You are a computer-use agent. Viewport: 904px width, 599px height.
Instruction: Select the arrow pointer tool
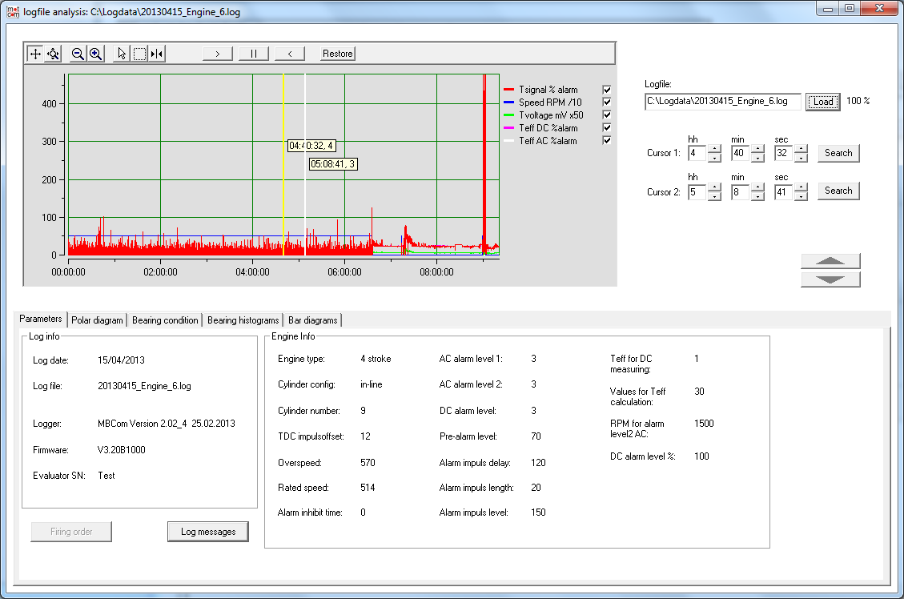pos(122,54)
